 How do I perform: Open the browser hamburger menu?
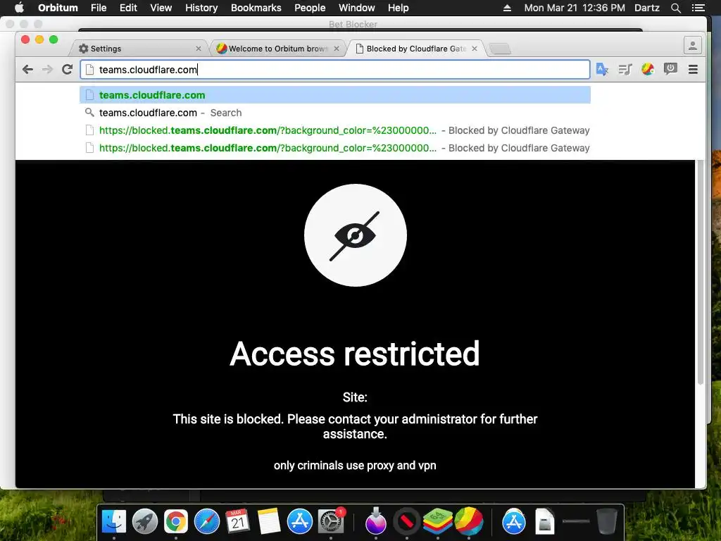click(693, 70)
